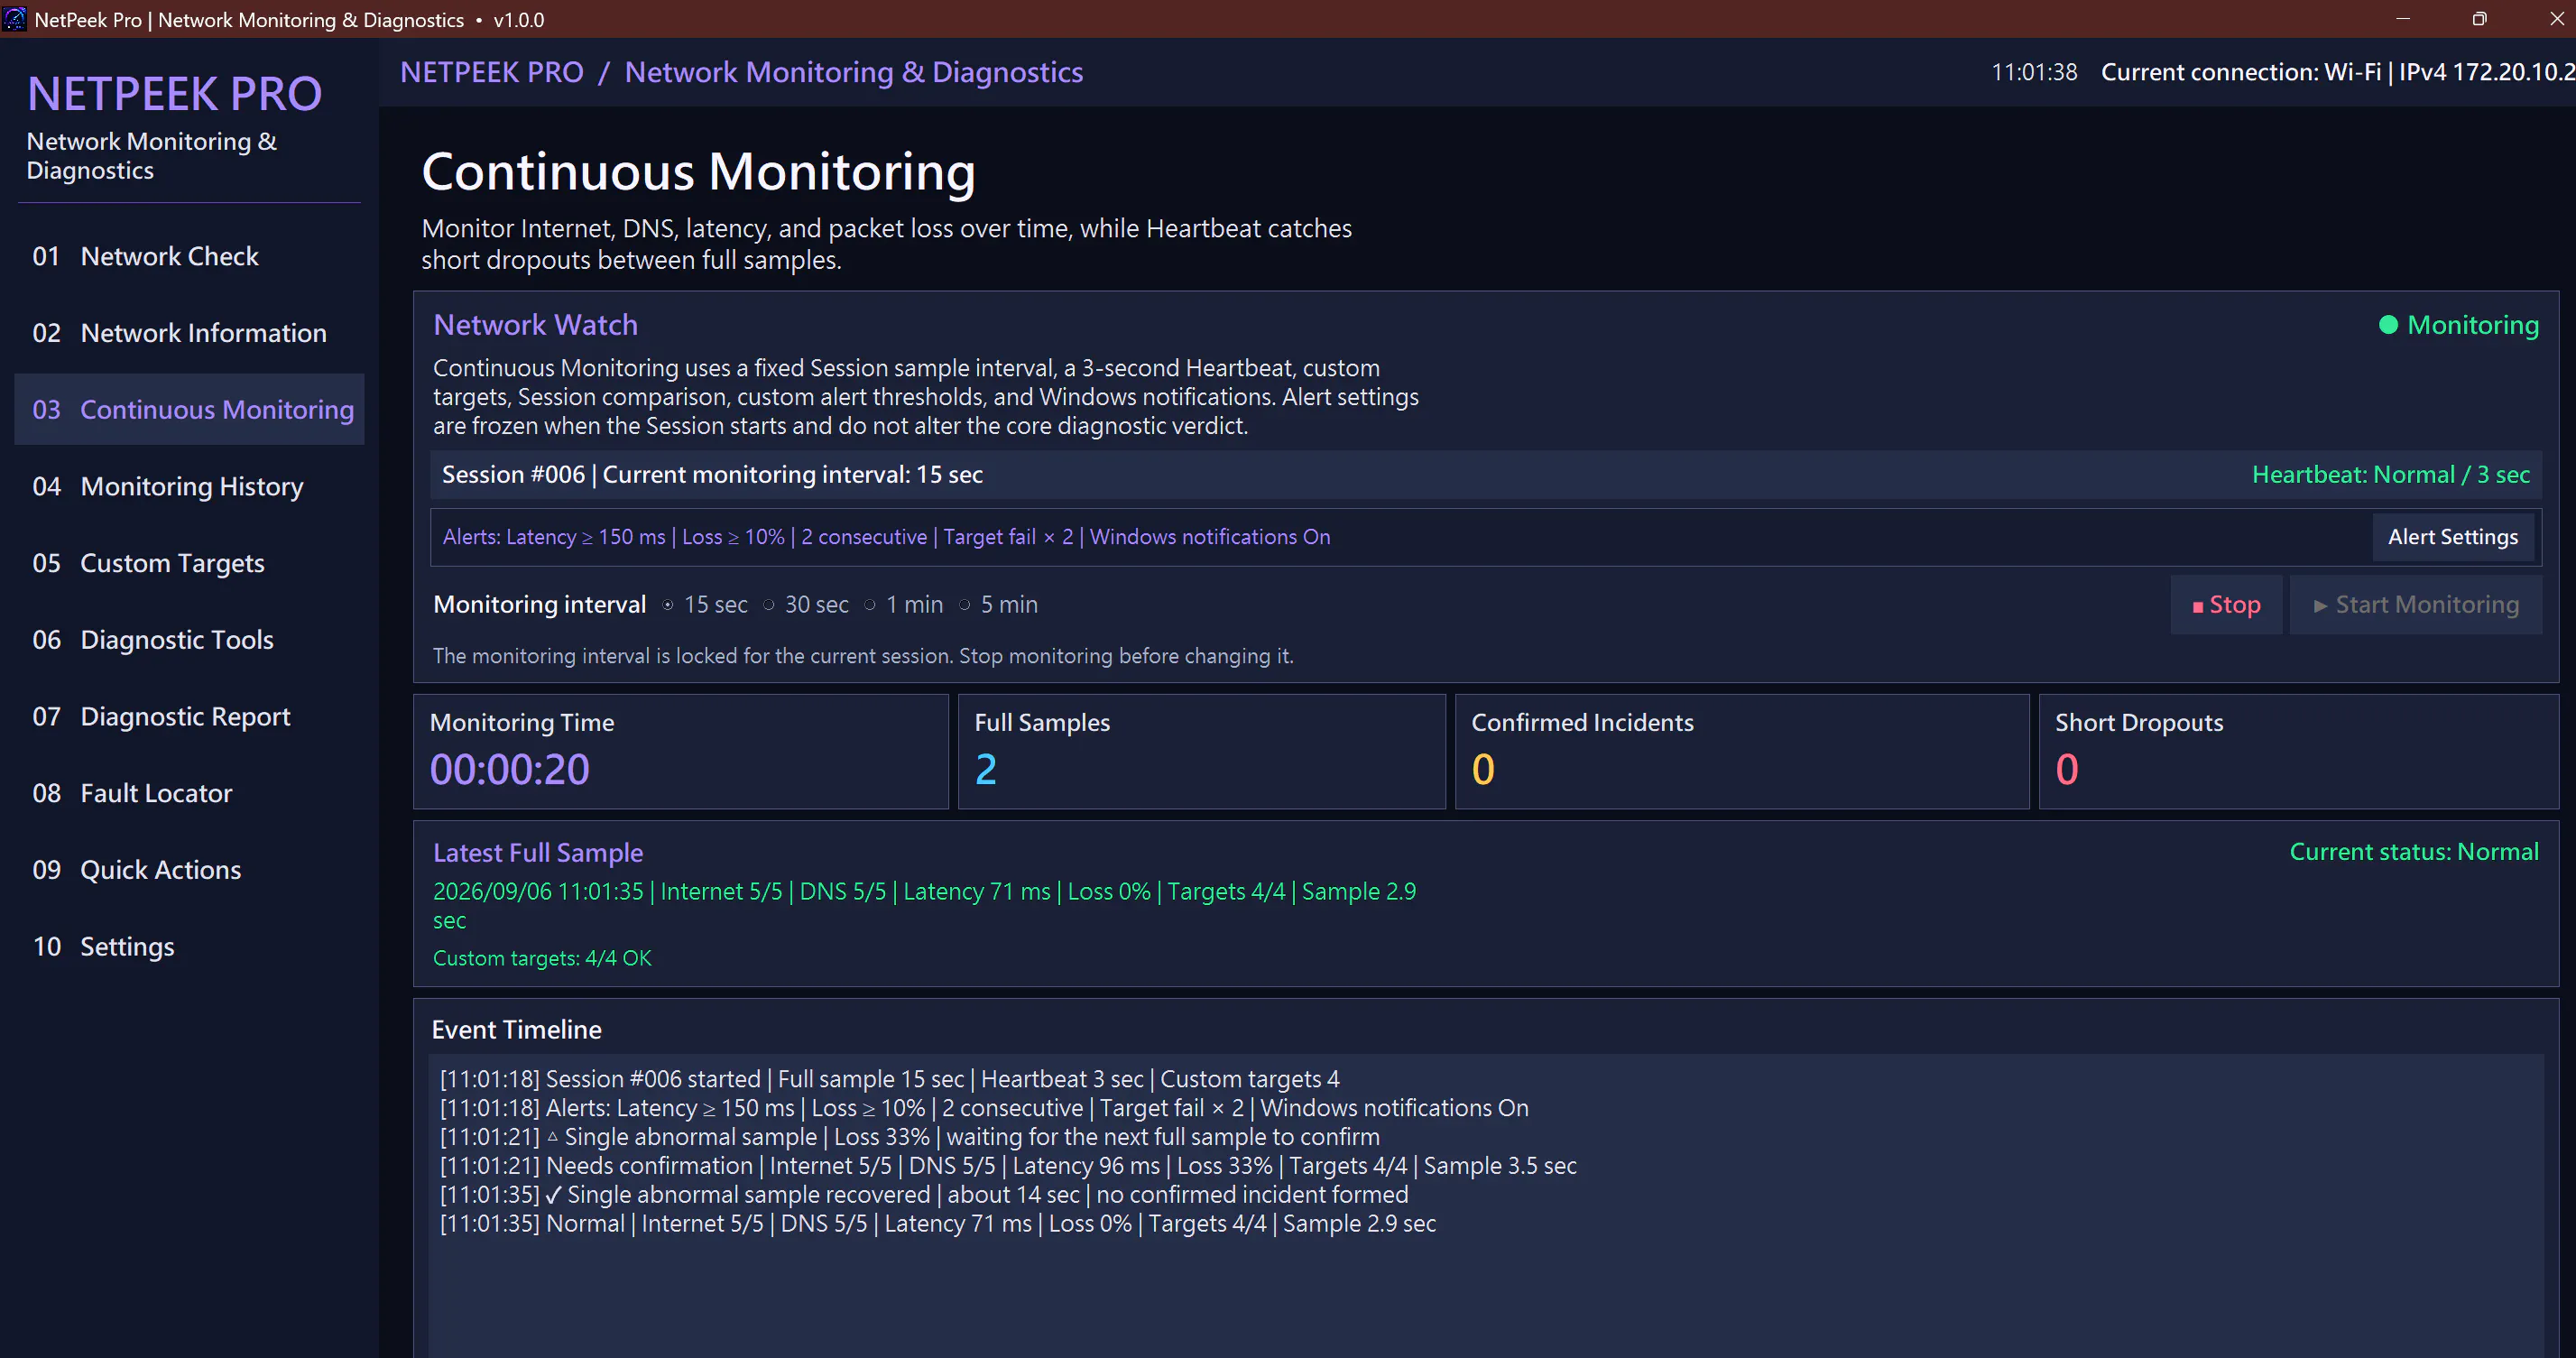Select Continuous Monitoring in sidebar
The height and width of the screenshot is (1358, 2576).
pyautogui.click(x=189, y=409)
